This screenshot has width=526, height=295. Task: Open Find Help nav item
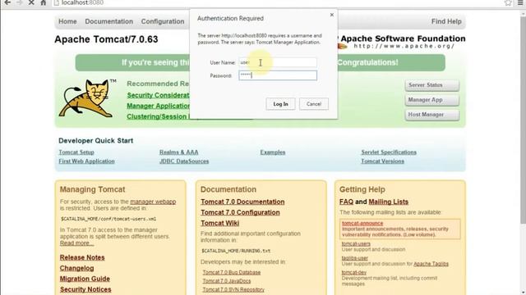[x=446, y=21]
